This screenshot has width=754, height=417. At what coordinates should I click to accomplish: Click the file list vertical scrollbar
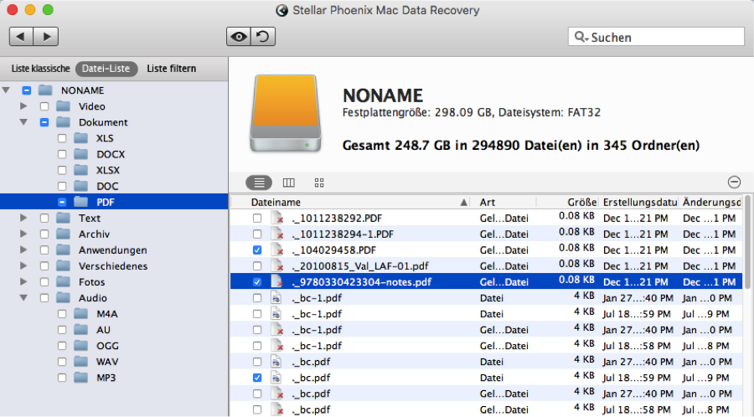748,242
